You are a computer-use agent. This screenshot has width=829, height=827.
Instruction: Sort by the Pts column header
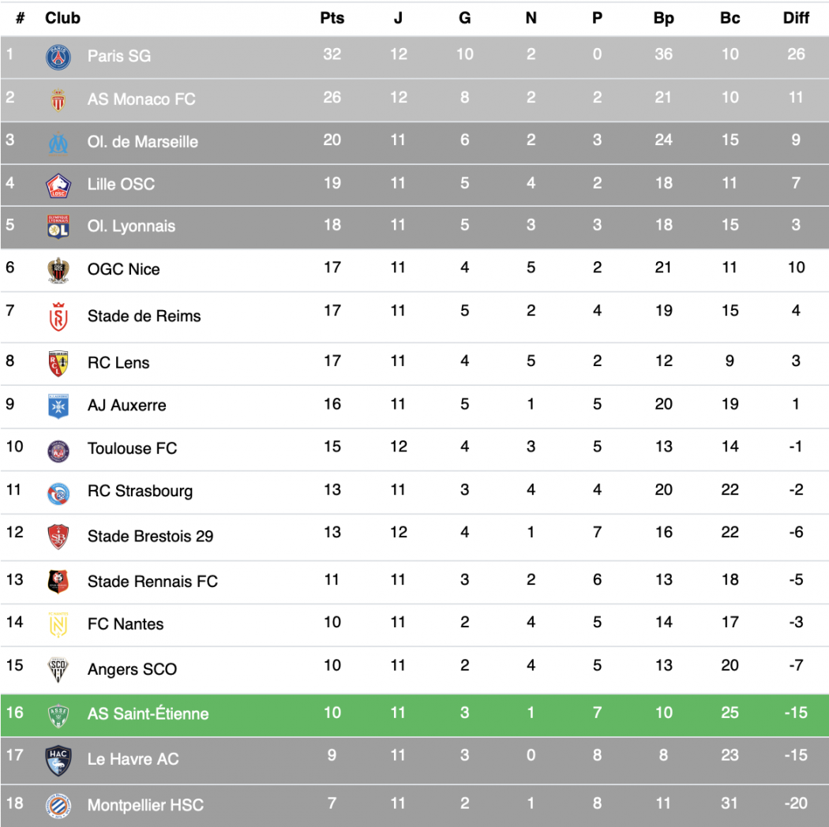point(332,18)
